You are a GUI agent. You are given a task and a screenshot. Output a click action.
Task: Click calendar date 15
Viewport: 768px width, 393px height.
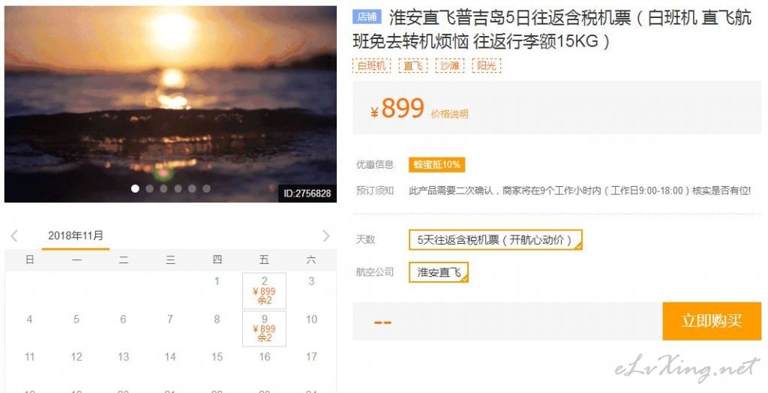tap(217, 357)
